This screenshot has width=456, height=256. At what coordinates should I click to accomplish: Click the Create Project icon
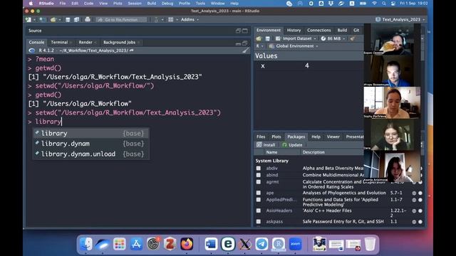(x=42, y=19)
